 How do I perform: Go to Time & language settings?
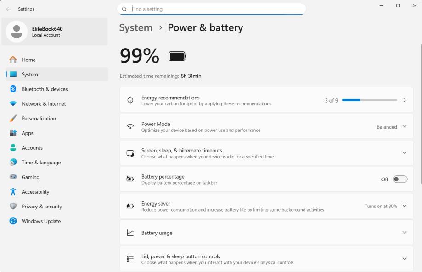[41, 163]
